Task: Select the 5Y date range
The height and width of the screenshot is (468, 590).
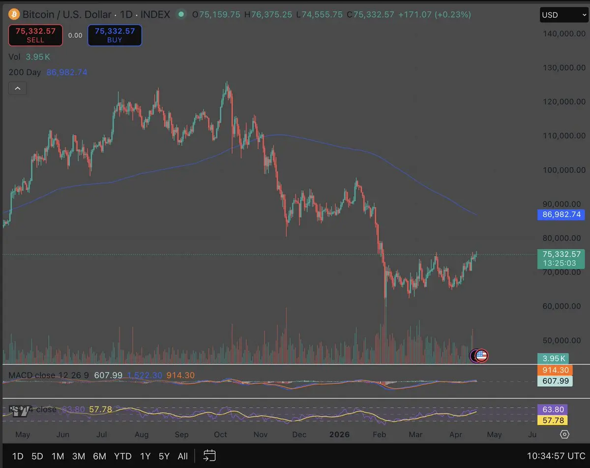Action: (164, 456)
